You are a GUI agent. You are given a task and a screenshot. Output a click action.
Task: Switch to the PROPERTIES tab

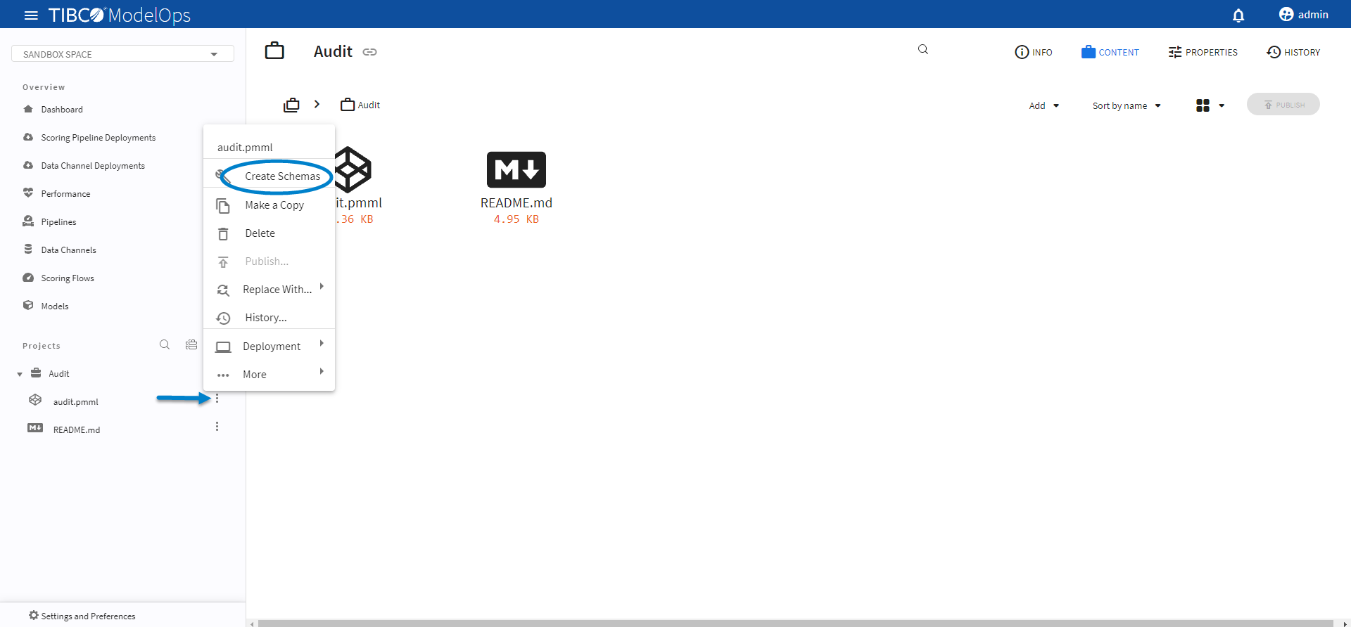tap(1203, 52)
